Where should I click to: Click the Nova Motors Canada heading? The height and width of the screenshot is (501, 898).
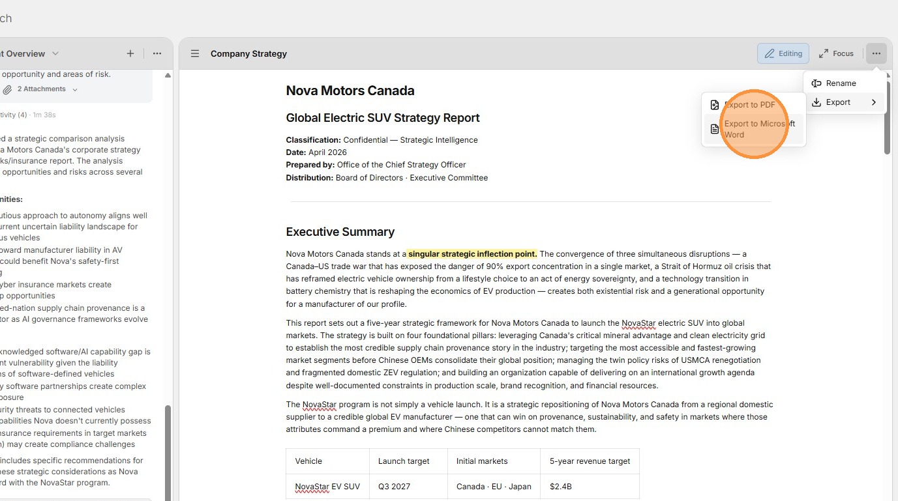coord(350,91)
